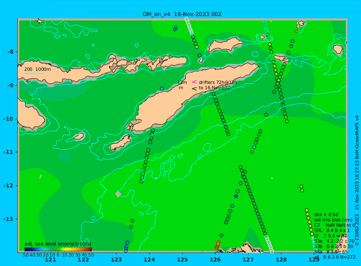Screen dimensions: 361x266
Task: Click the S3b 6.6 2.3 b 39 row
Action: 334,246
